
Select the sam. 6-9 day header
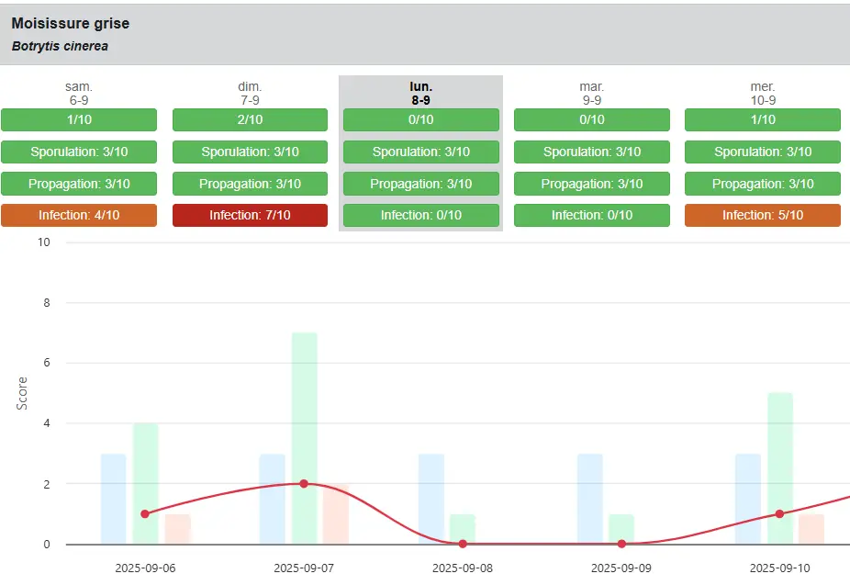click(x=79, y=93)
